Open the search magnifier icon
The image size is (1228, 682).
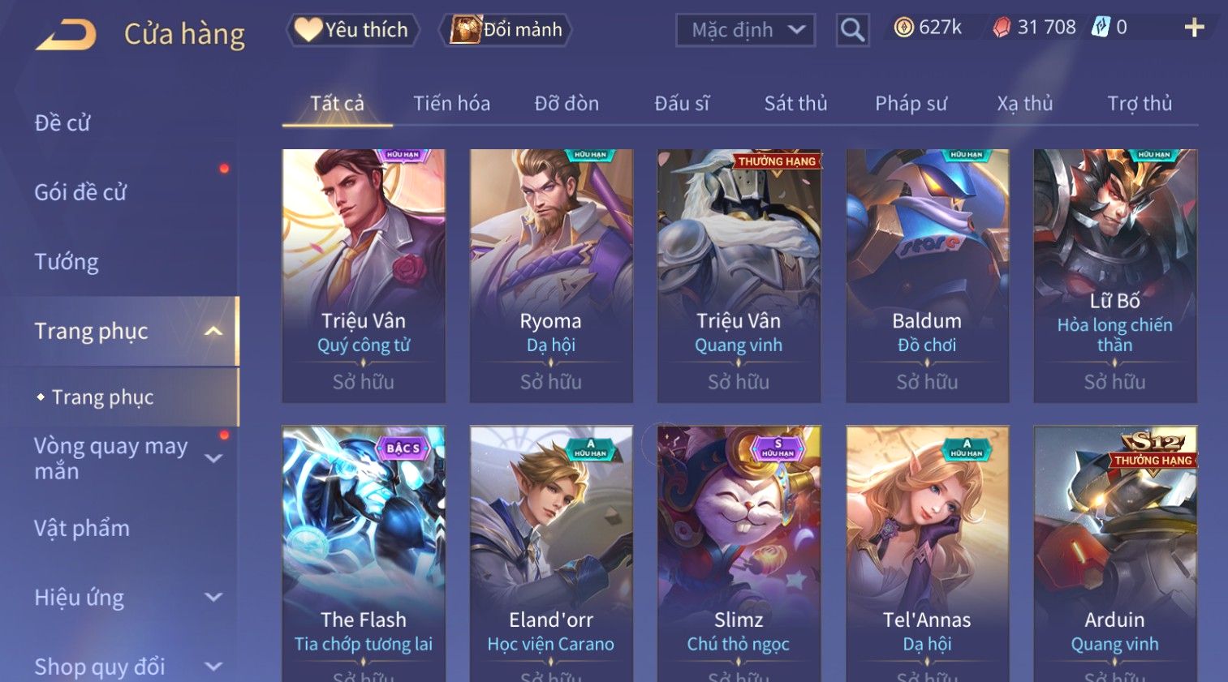point(852,30)
